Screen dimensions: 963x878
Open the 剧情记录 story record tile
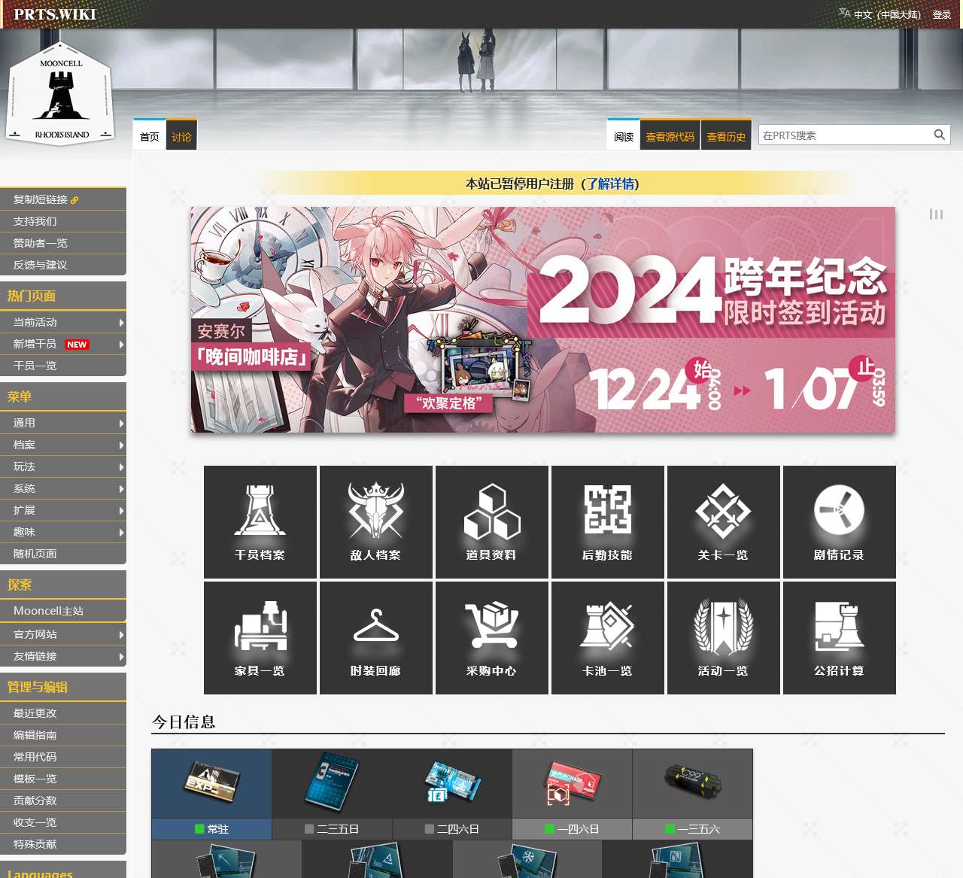click(839, 521)
